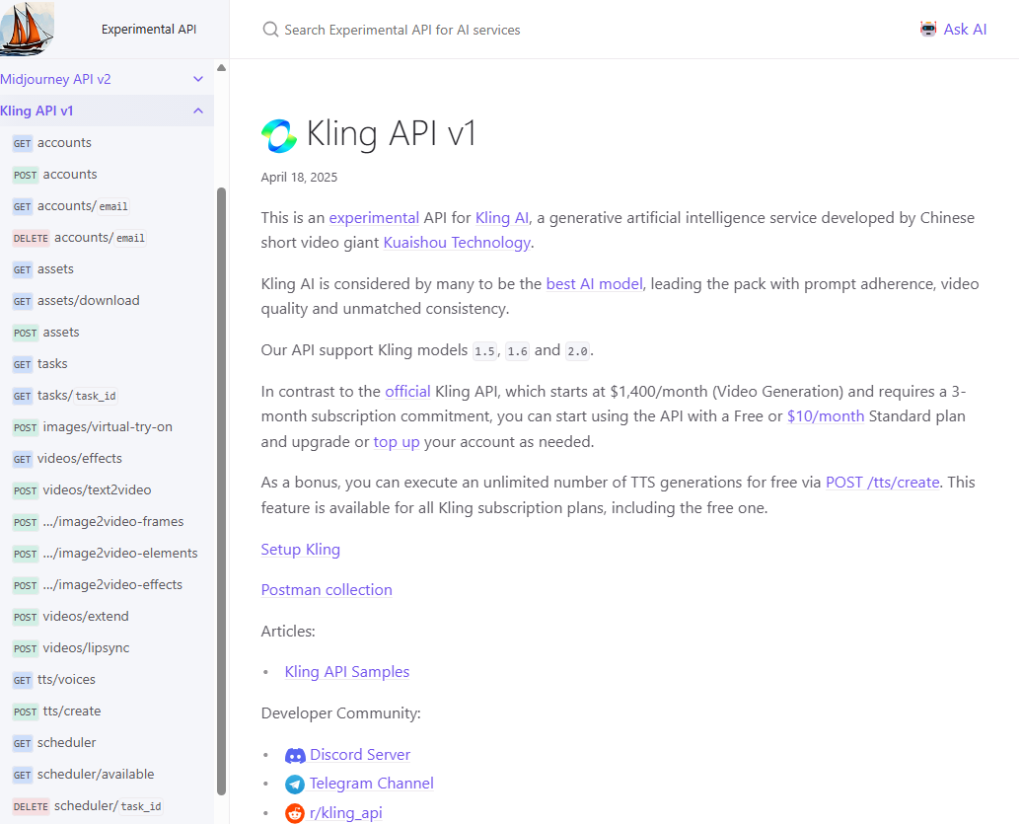Click the Kling logo beside the title

279,135
